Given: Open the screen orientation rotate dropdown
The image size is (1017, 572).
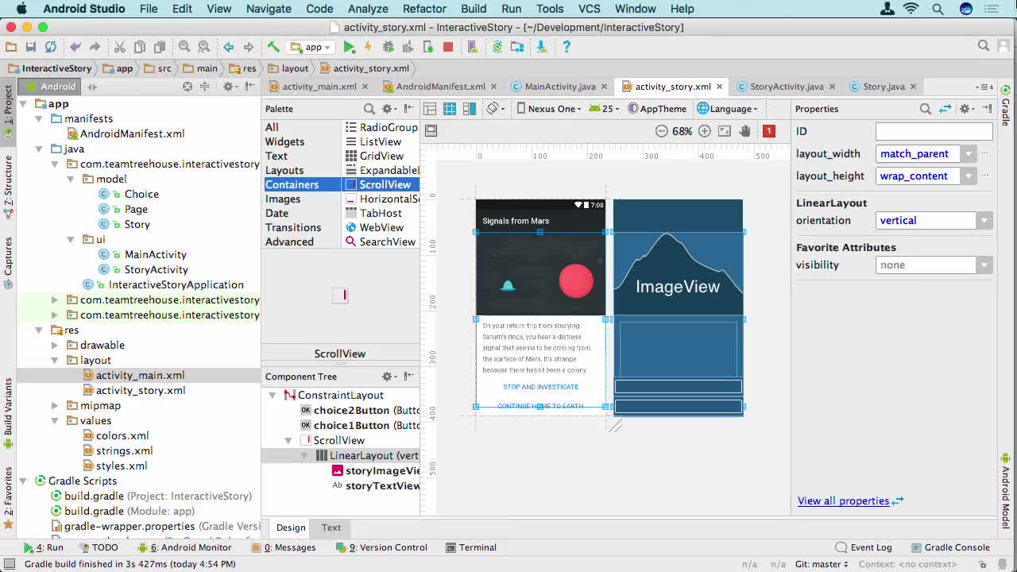Looking at the screenshot, I should pos(497,109).
